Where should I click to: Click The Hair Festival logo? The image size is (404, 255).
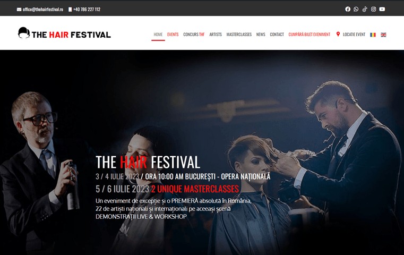click(64, 33)
